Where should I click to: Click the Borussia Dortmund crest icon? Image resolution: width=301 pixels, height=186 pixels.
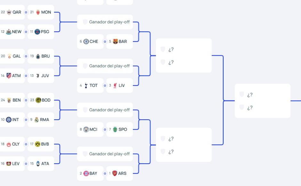pos(37,144)
